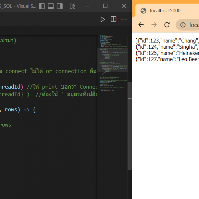Minimize the Visual Studio Code window
Image resolution: width=199 pixels, height=199 pixels.
tap(90, 6)
